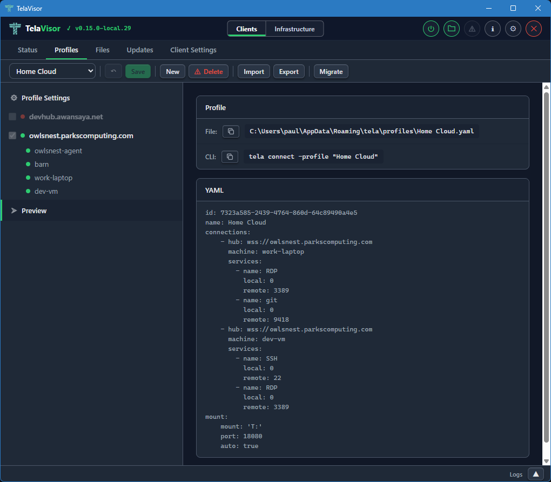
Task: Click "mount: 'T:'" YAML line
Action: pos(241,426)
